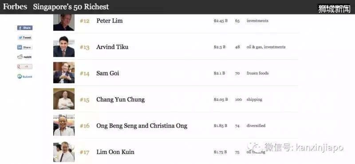The height and width of the screenshot is (164, 355).
Task: Select the Sam Goi name link
Action: [x=108, y=73]
